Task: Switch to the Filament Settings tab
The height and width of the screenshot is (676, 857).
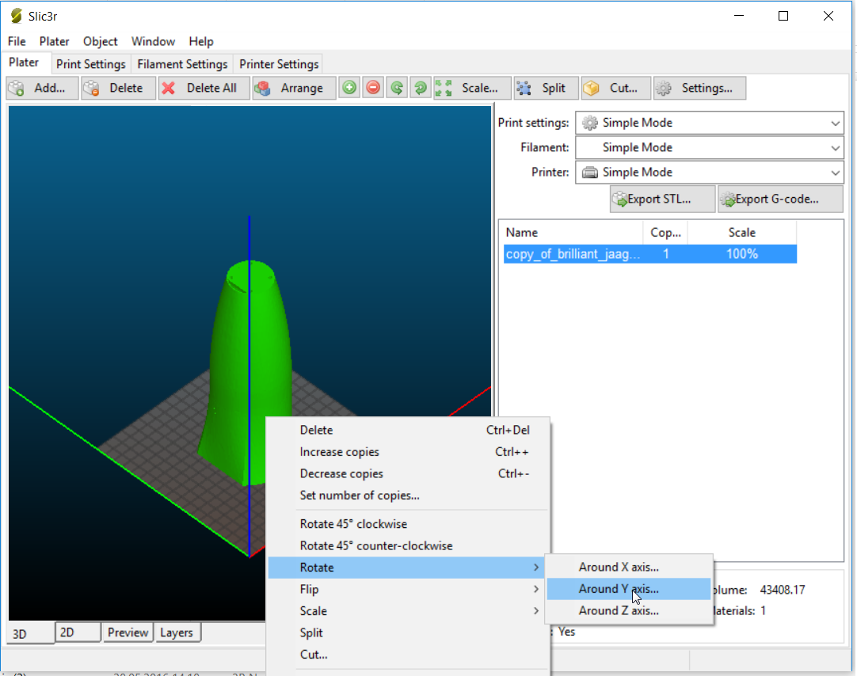Action: coord(182,64)
